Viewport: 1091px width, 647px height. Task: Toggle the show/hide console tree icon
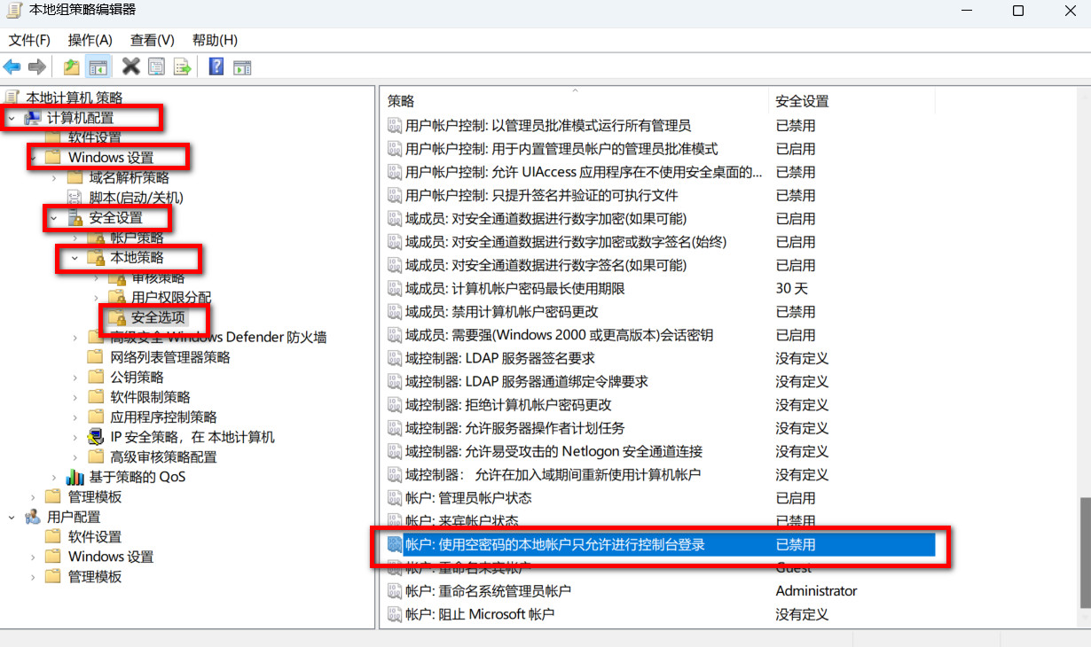[x=98, y=66]
